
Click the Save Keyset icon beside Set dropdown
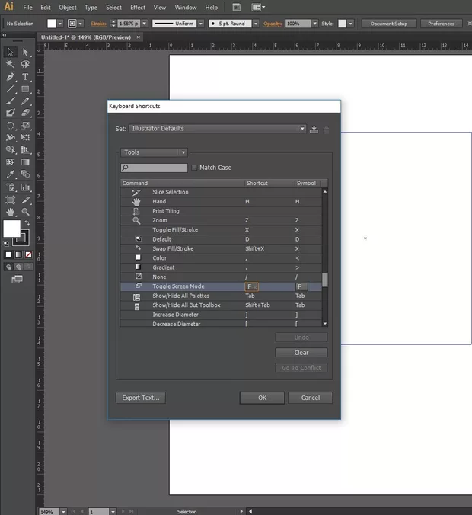click(x=314, y=130)
